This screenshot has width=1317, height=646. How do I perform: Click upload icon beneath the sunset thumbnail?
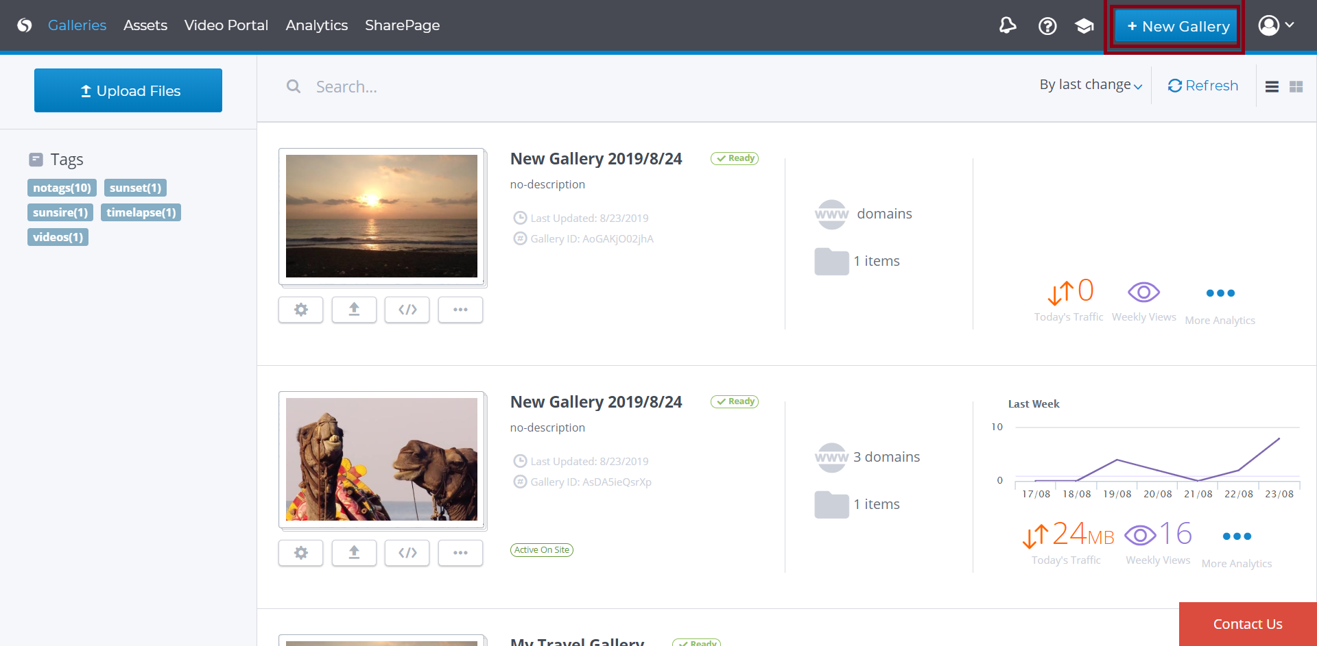click(354, 310)
